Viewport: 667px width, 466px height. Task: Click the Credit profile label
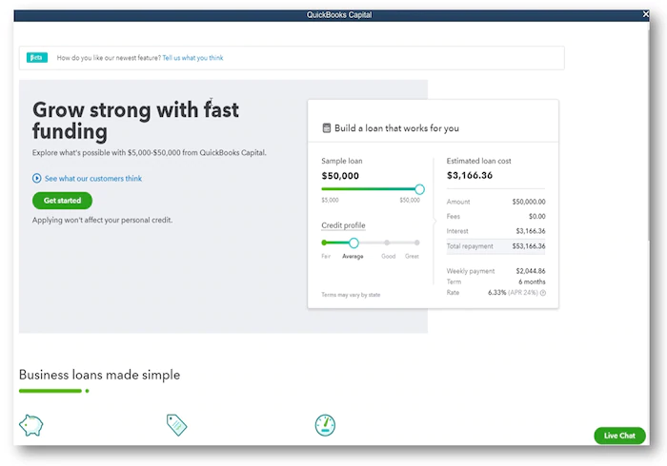pos(343,225)
